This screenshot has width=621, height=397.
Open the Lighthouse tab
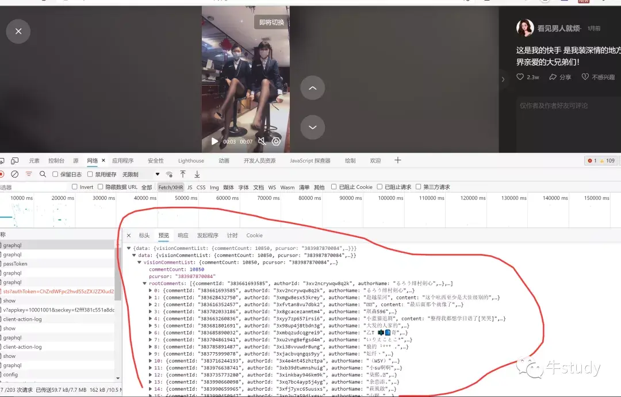pos(191,161)
